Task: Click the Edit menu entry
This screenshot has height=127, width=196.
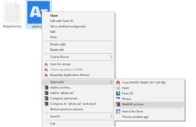Action: pos(78,32)
